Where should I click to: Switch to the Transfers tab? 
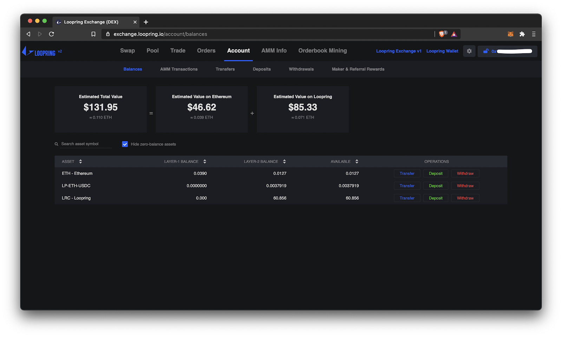tap(225, 69)
